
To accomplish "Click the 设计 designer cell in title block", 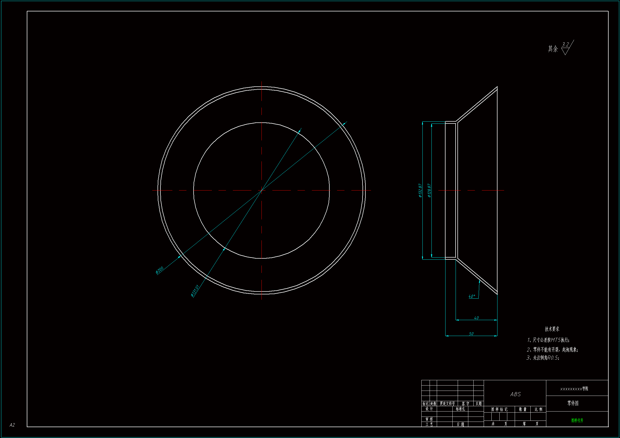I will pos(429,409).
